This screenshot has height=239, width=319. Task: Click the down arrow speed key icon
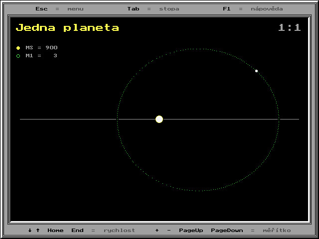point(30,230)
